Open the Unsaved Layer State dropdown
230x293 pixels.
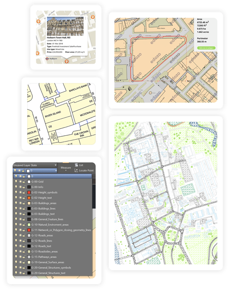pos(35,165)
